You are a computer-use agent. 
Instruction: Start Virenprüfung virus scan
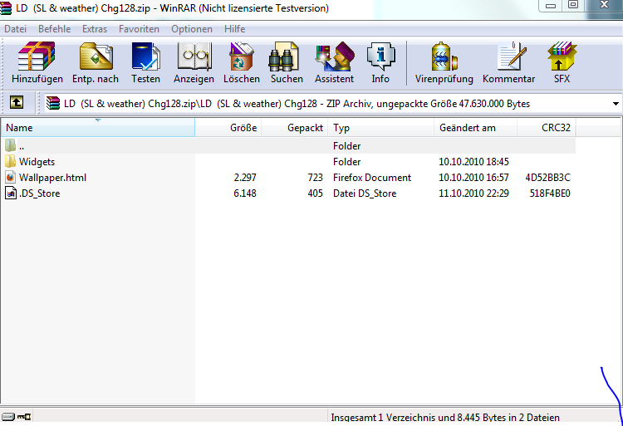(444, 63)
